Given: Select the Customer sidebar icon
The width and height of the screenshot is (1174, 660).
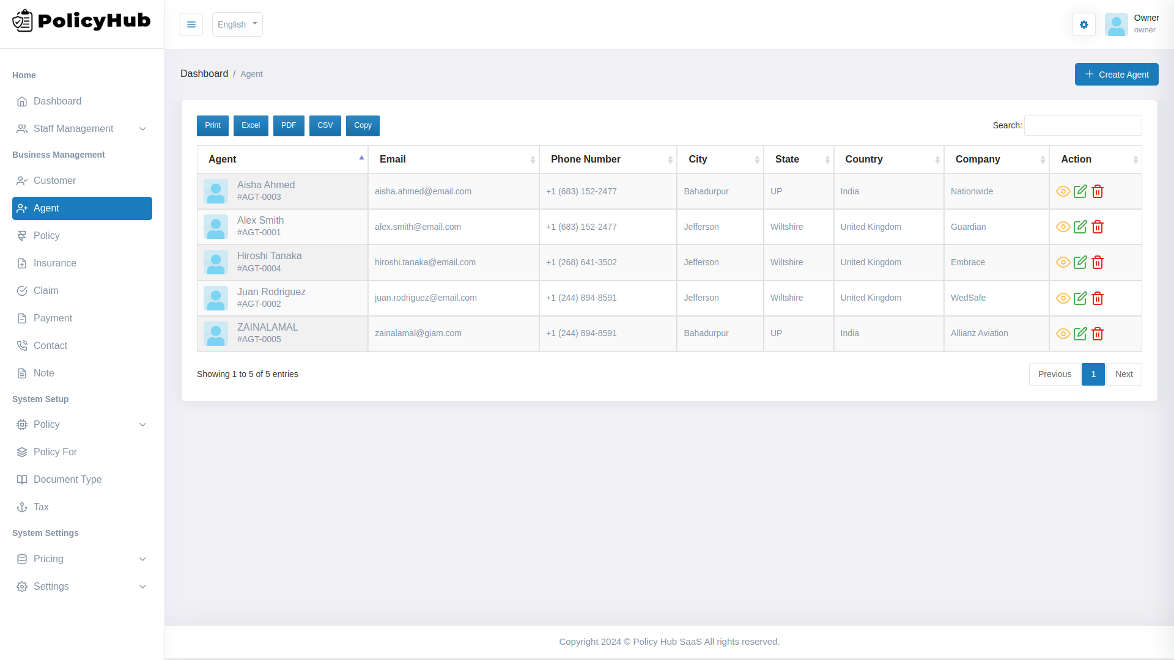Looking at the screenshot, I should point(22,181).
